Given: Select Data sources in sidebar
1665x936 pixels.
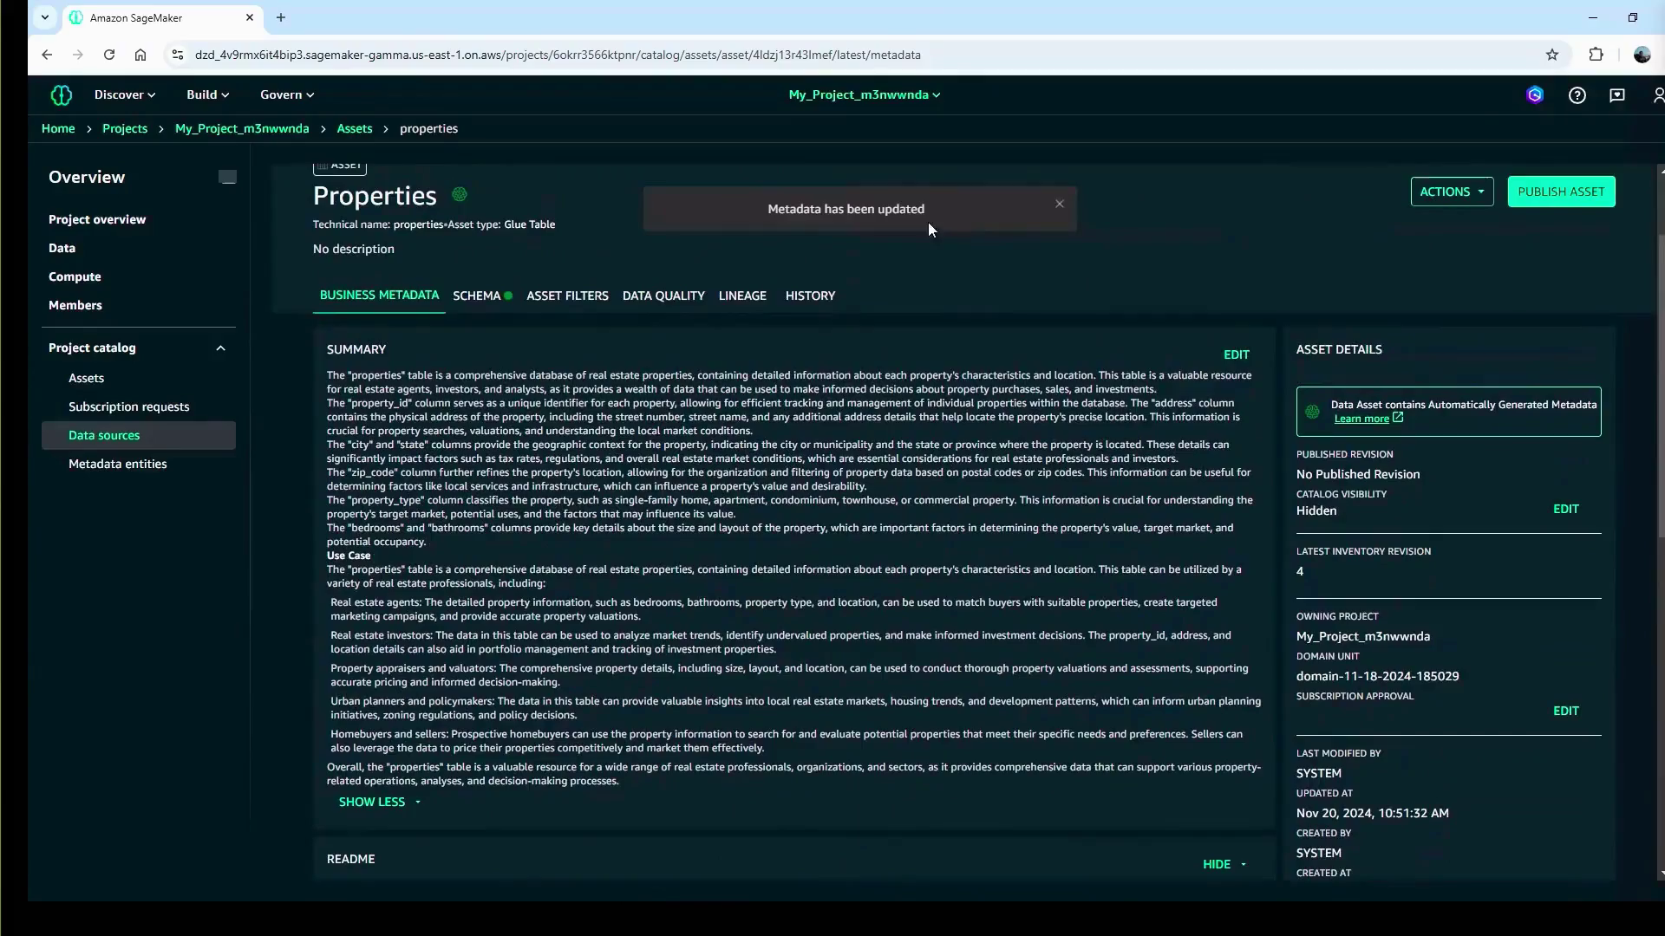Looking at the screenshot, I should pos(139,435).
